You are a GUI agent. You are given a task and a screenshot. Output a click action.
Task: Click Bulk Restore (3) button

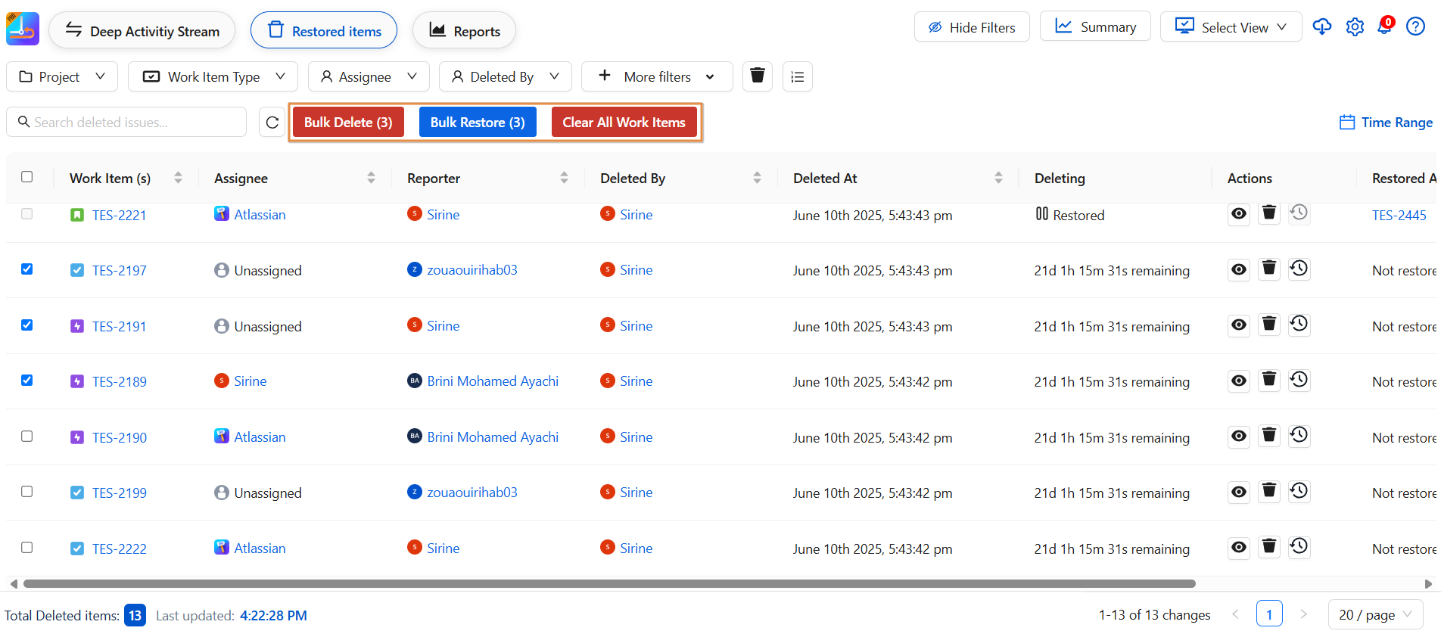point(477,123)
